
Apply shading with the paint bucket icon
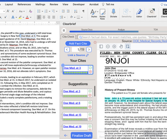tap(71, 17)
